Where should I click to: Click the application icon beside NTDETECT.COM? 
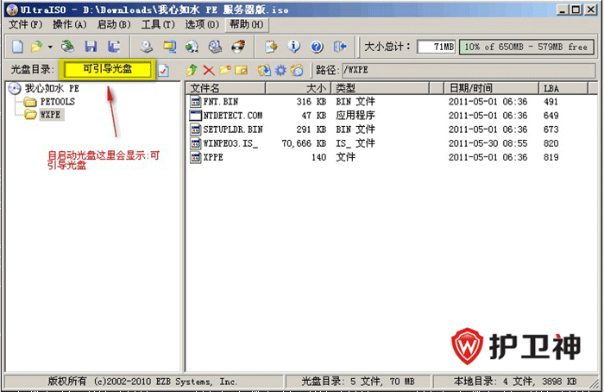(x=196, y=116)
